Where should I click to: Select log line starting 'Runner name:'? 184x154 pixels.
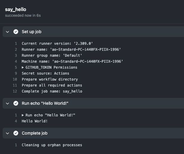pos(71,50)
